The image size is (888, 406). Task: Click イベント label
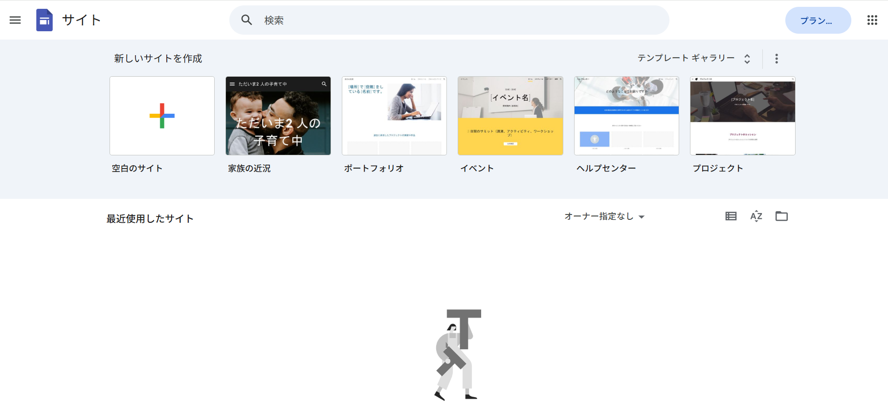(x=477, y=169)
